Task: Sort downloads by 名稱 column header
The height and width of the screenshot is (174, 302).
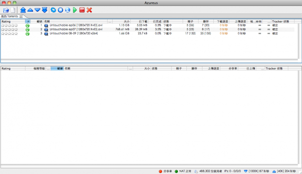Action: pos(75,21)
